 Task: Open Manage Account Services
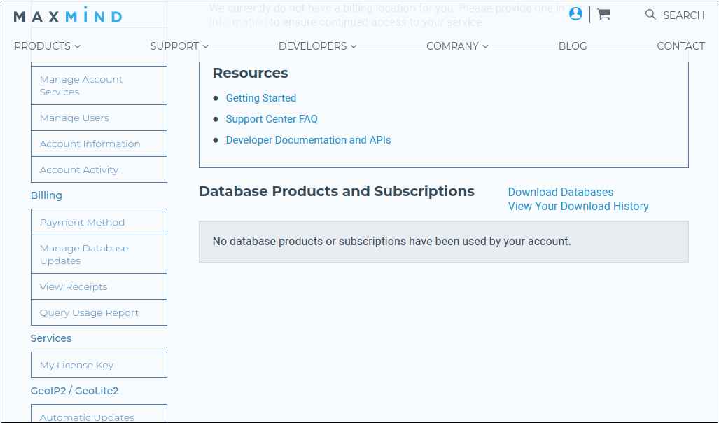99,86
